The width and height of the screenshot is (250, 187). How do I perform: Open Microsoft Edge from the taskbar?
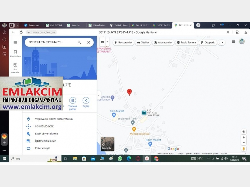point(129,158)
